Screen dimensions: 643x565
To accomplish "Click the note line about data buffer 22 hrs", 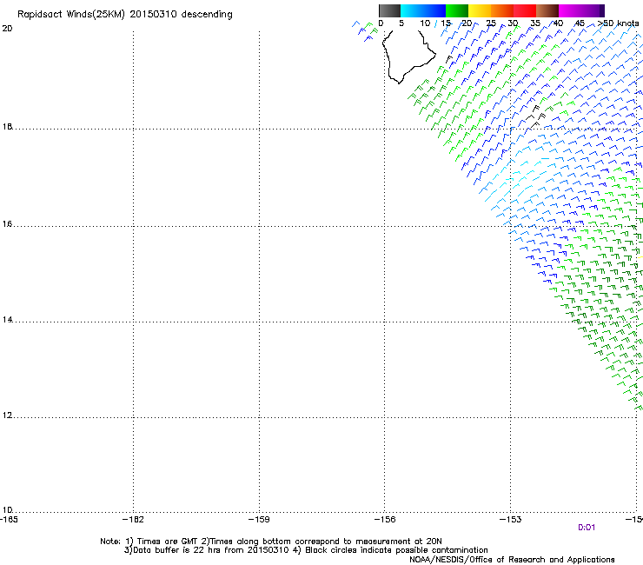I will pyautogui.click(x=306, y=550).
